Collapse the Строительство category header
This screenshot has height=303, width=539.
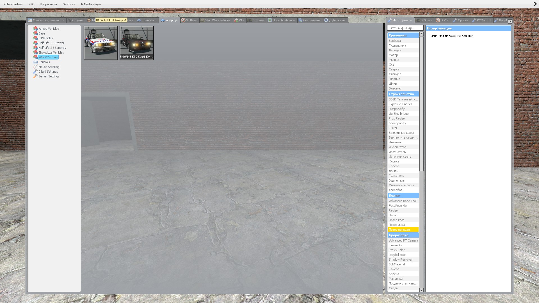(x=403, y=94)
